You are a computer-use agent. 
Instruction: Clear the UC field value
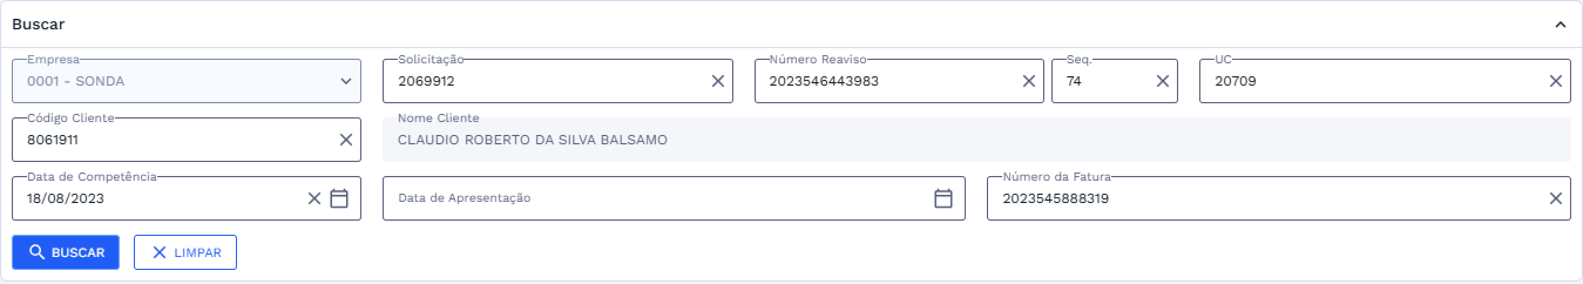[1555, 81]
